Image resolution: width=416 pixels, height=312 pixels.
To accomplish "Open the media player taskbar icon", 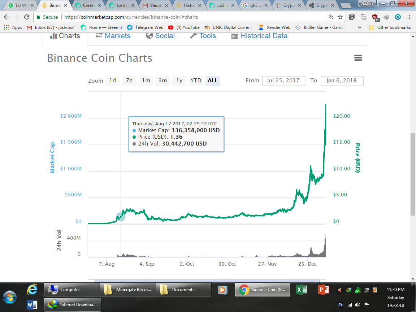I will click(222, 290).
